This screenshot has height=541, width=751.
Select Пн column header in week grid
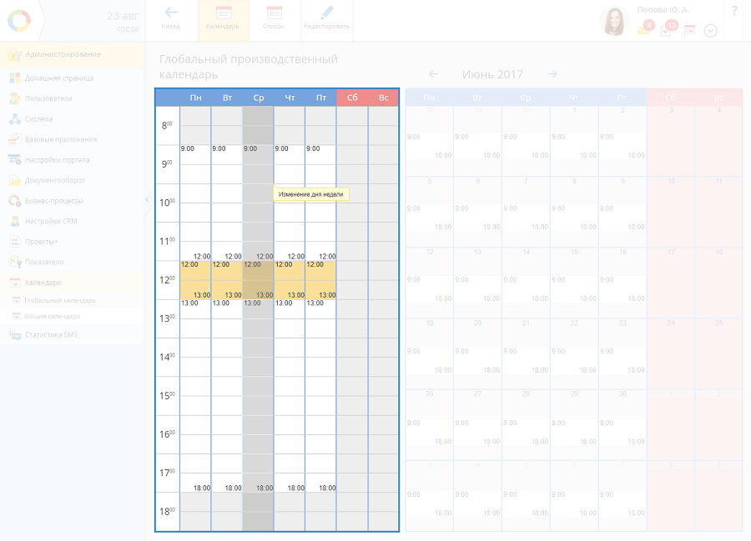tap(195, 98)
